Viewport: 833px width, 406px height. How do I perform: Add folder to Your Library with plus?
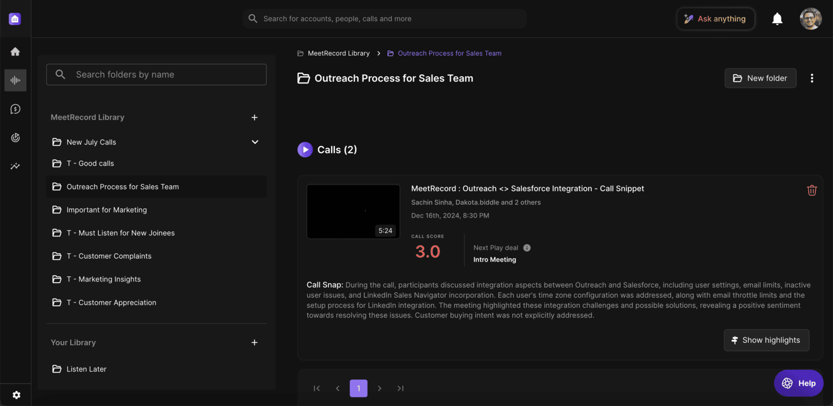pyautogui.click(x=254, y=342)
